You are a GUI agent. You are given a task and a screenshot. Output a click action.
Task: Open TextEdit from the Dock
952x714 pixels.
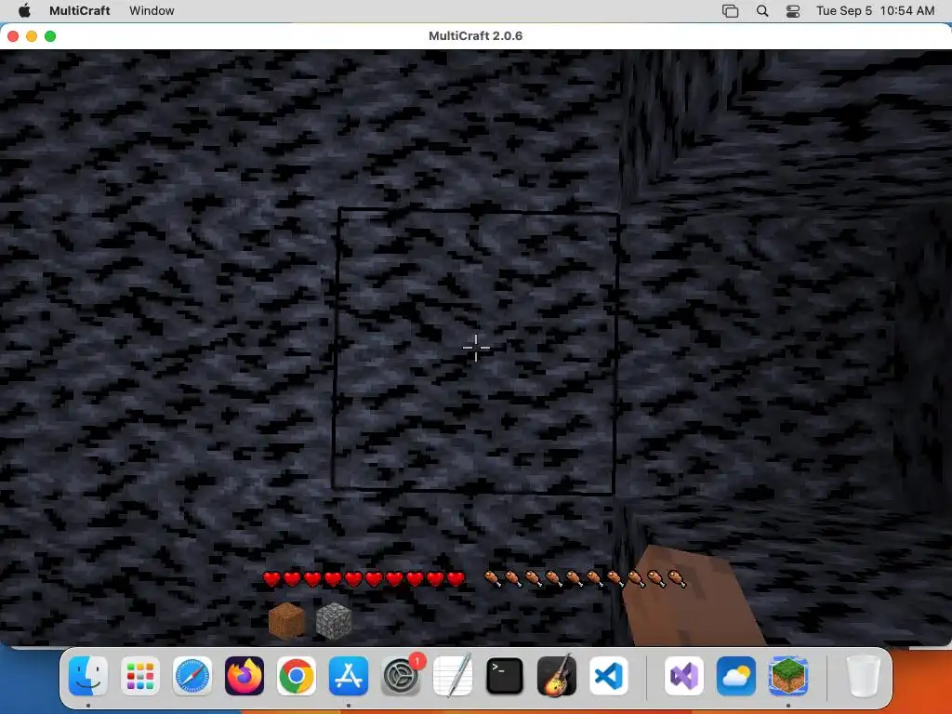pyautogui.click(x=453, y=676)
